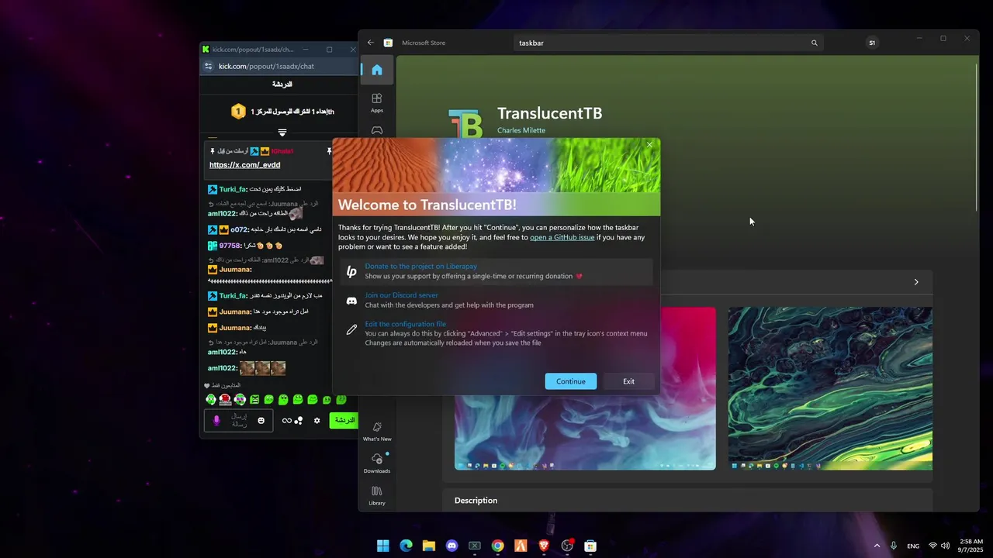Click the Liberapay logo icon in dialog
993x558 pixels.
tap(351, 271)
